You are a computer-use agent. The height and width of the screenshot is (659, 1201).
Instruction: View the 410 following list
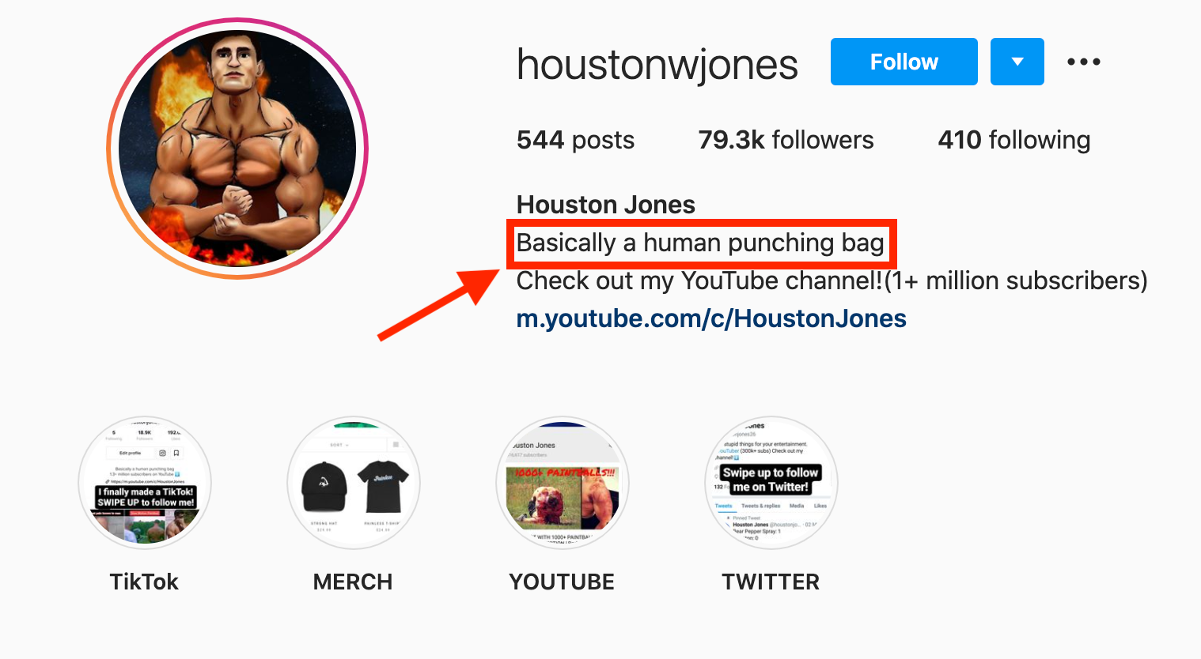pos(1013,140)
